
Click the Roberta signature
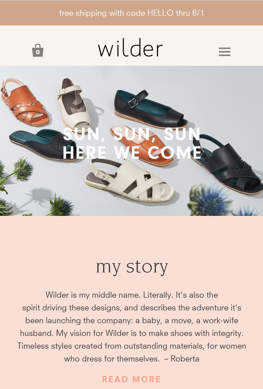click(x=185, y=359)
